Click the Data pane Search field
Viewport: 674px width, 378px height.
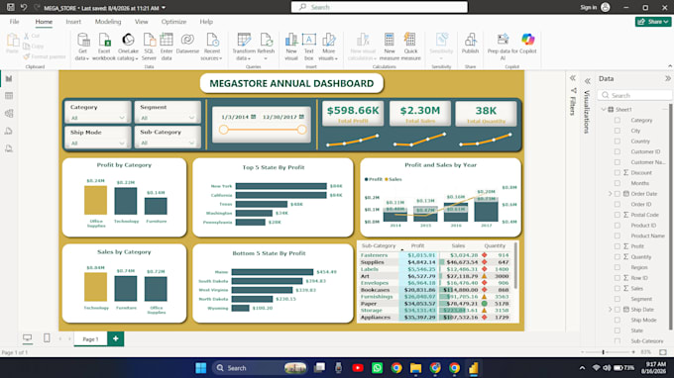coord(634,95)
